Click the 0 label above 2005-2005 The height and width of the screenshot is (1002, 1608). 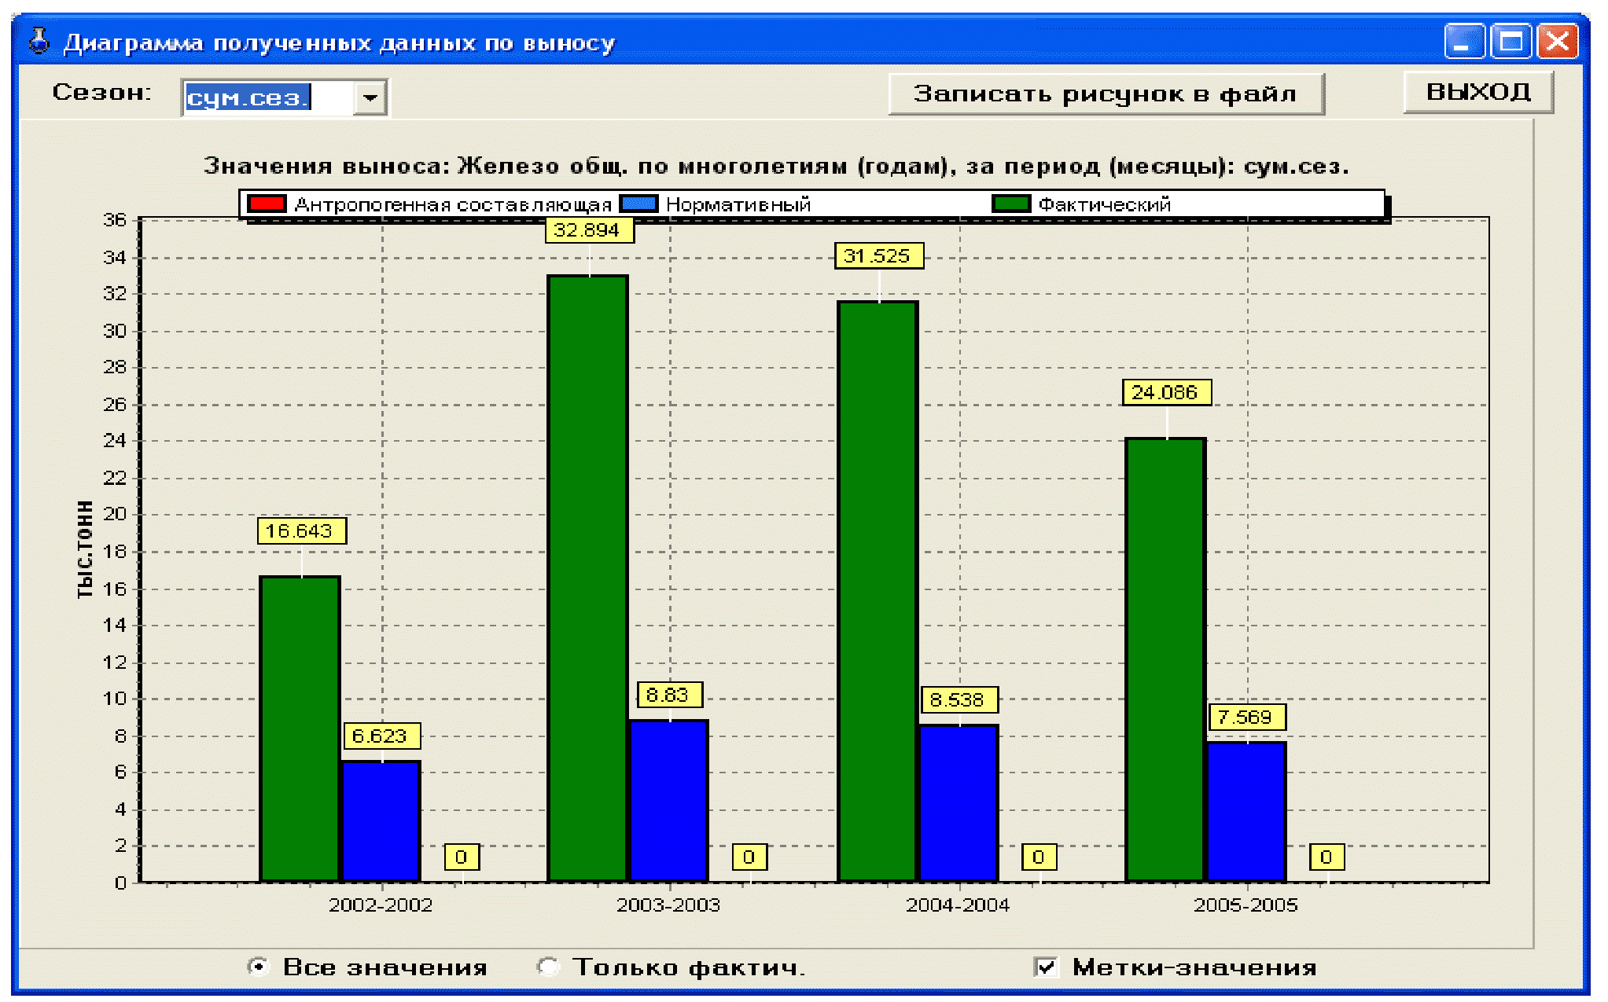[x=1327, y=857]
